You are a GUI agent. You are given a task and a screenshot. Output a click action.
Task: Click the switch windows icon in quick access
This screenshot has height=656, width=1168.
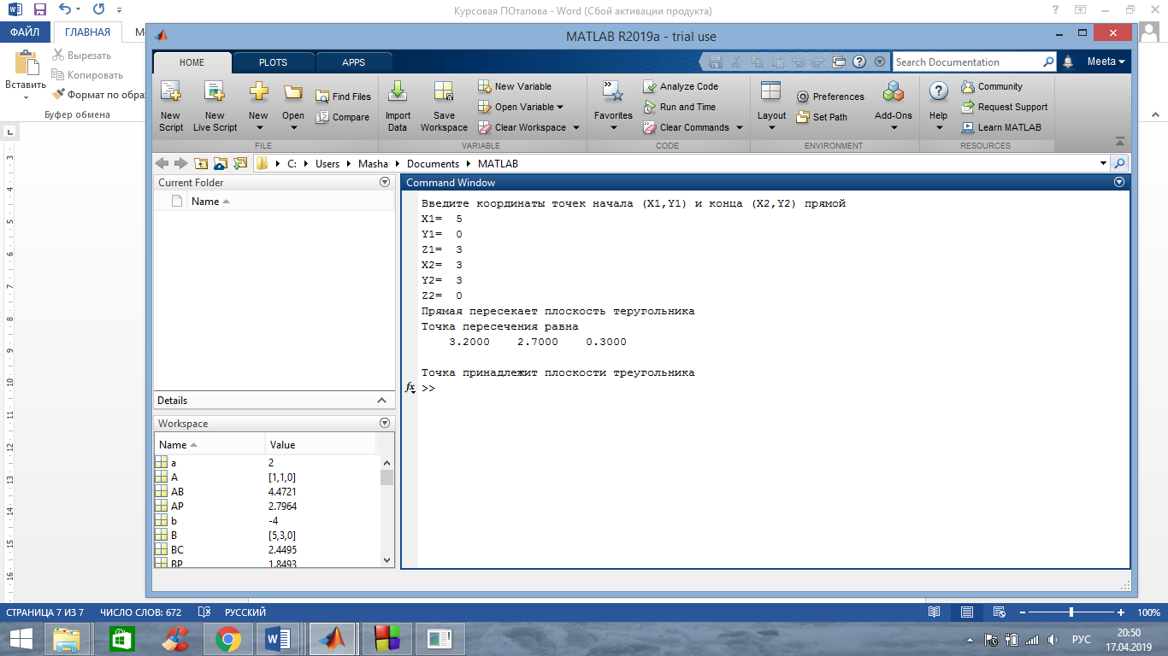coord(839,61)
